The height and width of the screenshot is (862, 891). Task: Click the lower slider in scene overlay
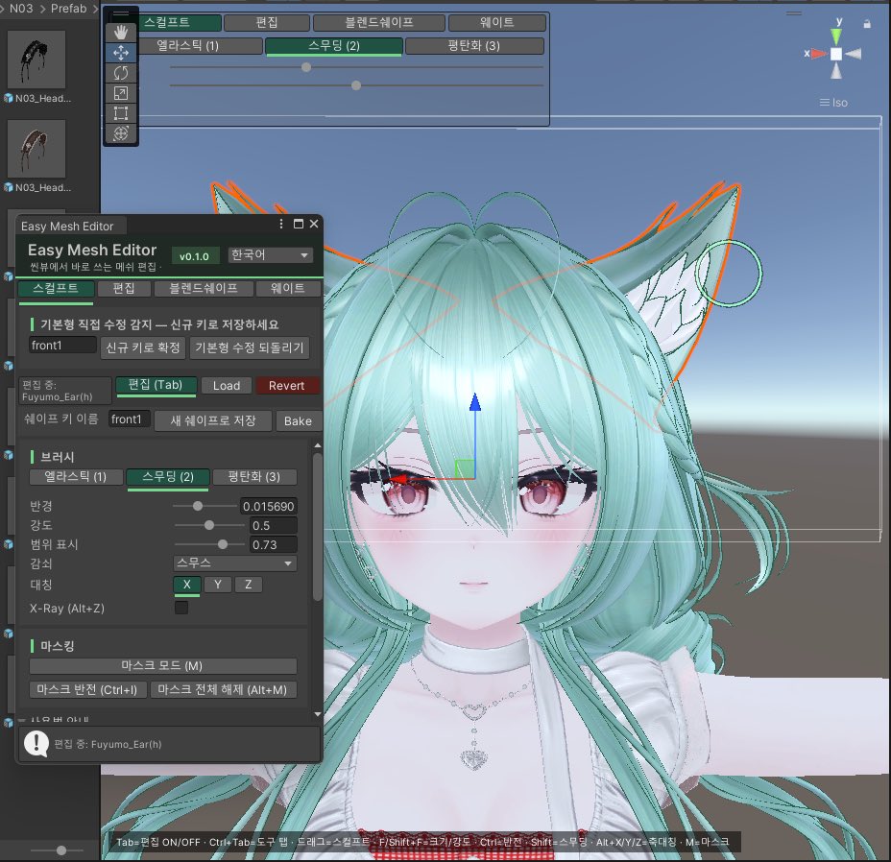(x=356, y=85)
